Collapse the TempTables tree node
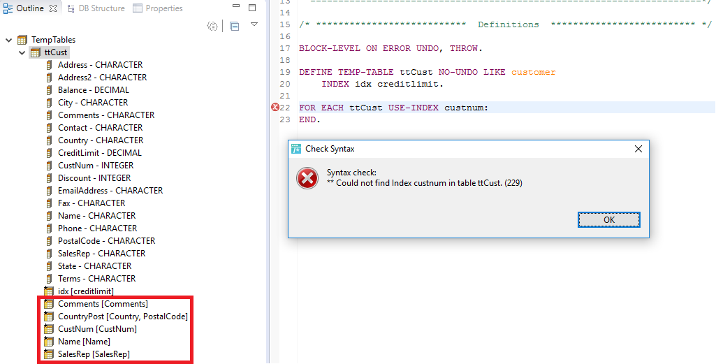The height and width of the screenshot is (364, 716). coord(8,41)
